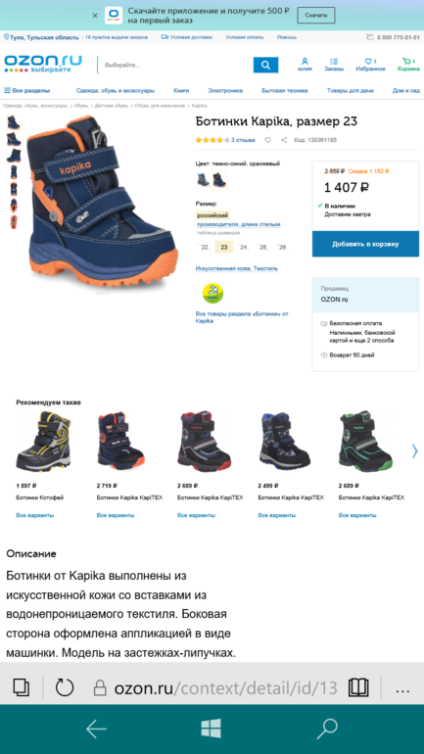
Task: Select size 22 option
Action: click(x=205, y=247)
